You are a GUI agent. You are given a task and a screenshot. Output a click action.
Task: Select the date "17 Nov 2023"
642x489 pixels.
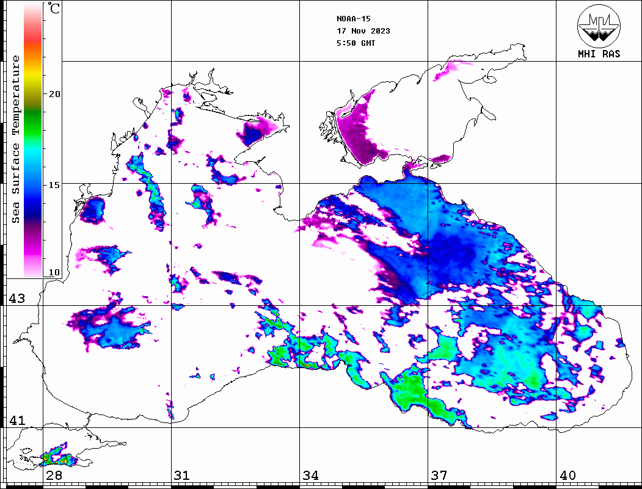point(363,31)
